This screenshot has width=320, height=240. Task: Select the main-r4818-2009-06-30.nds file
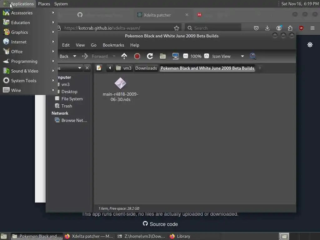tap(120, 89)
